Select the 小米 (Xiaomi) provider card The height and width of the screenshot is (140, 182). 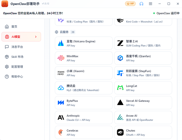[x=84, y=73]
